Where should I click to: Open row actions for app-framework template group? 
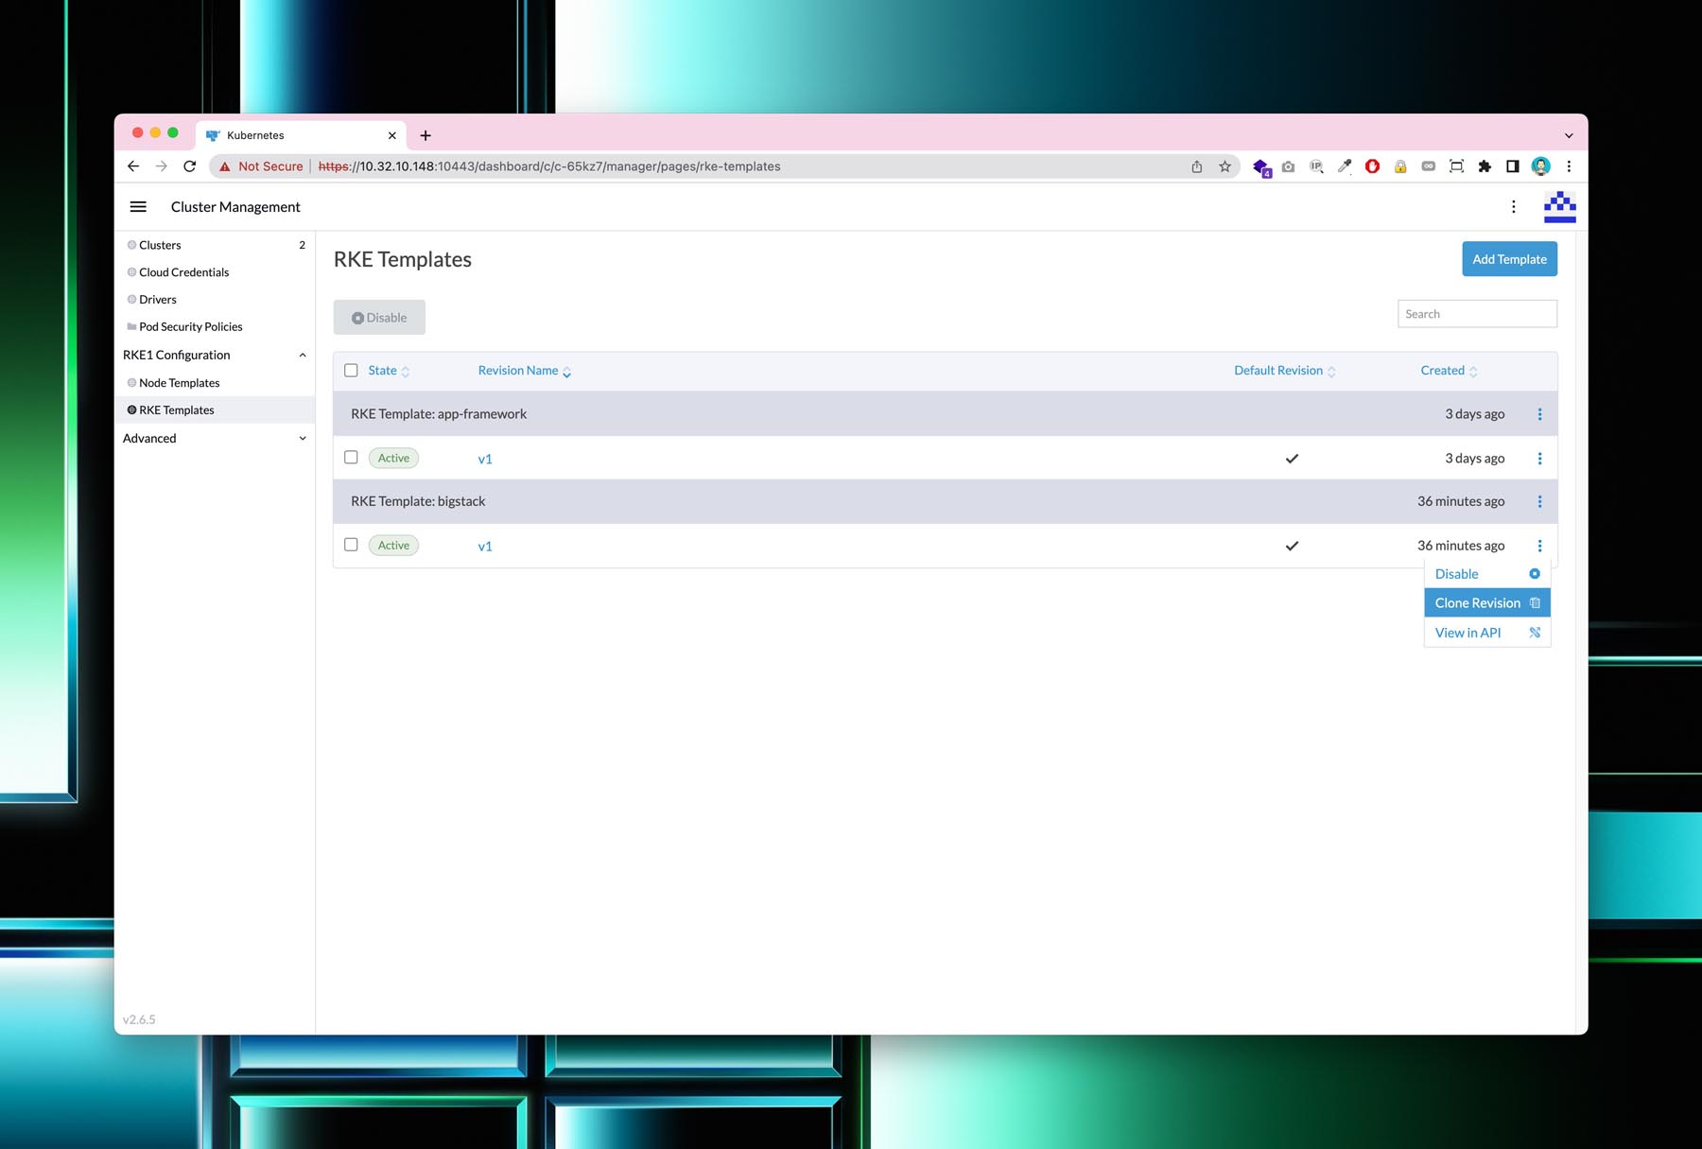tap(1539, 414)
